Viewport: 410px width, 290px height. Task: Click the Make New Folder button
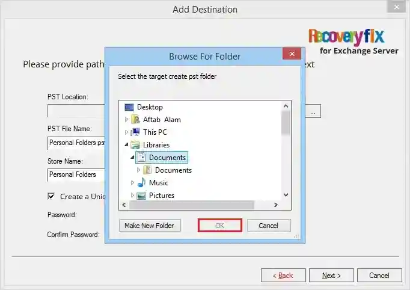[x=150, y=226]
